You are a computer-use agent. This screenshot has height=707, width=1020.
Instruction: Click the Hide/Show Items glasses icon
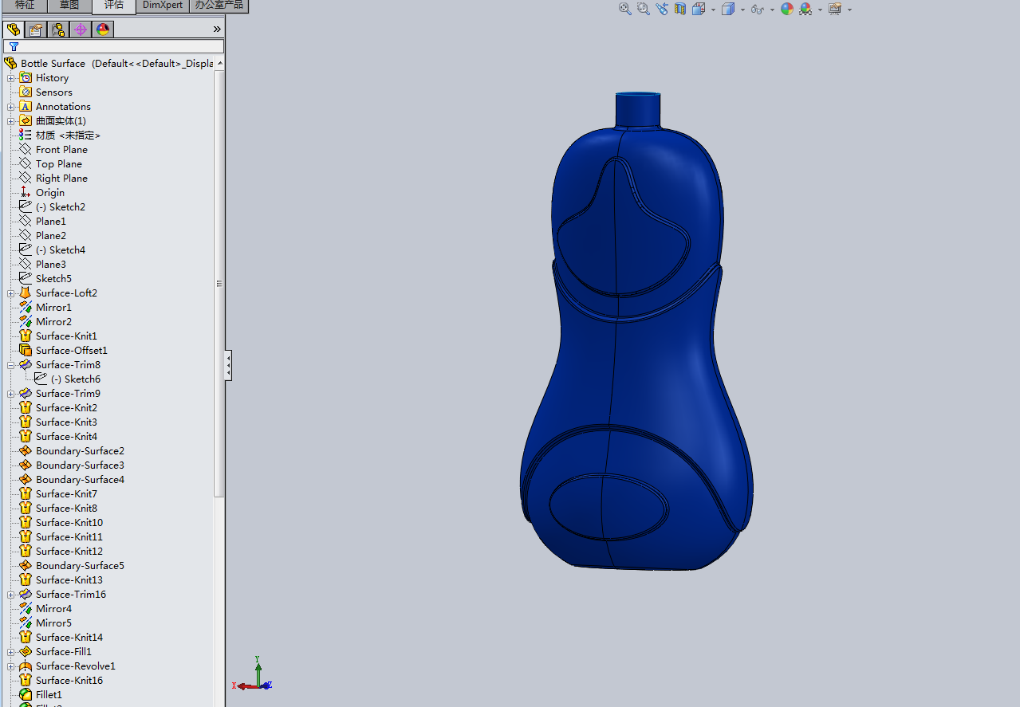pyautogui.click(x=758, y=10)
